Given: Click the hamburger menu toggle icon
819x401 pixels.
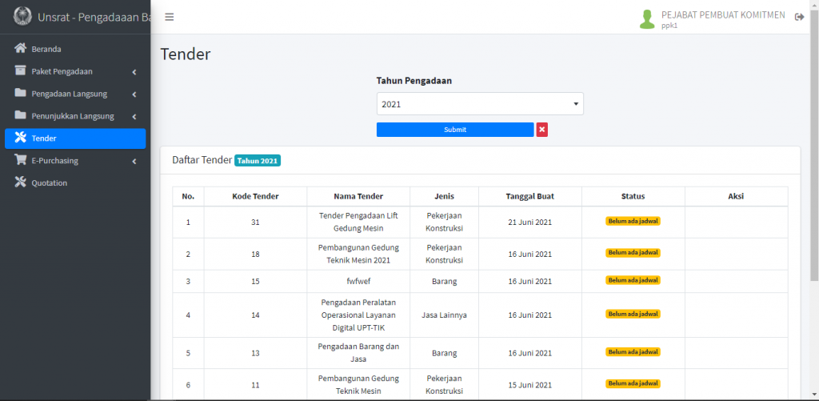Looking at the screenshot, I should tap(169, 17).
